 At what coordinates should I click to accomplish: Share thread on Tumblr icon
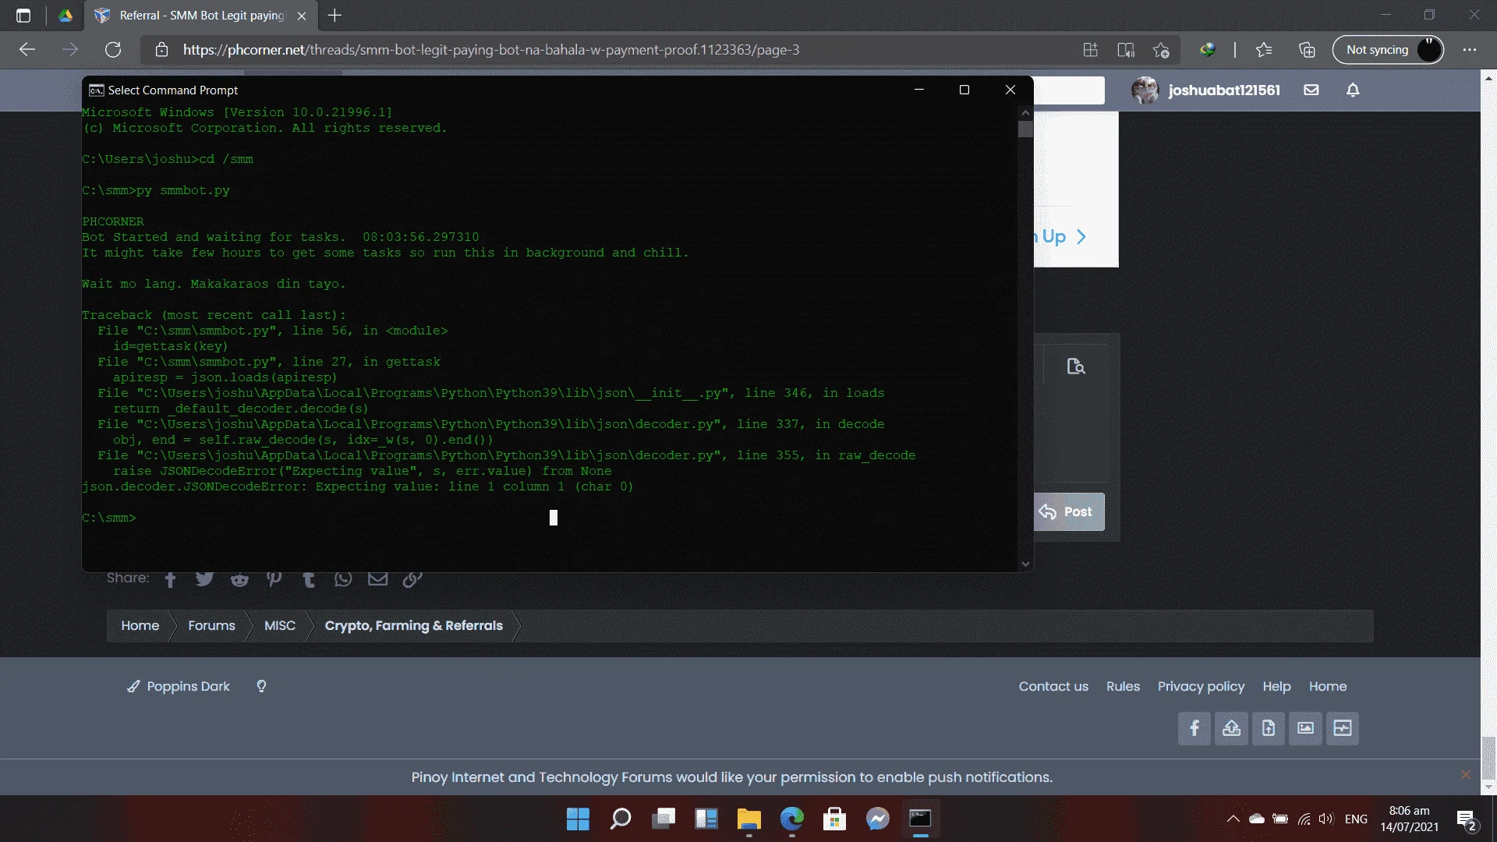(309, 579)
